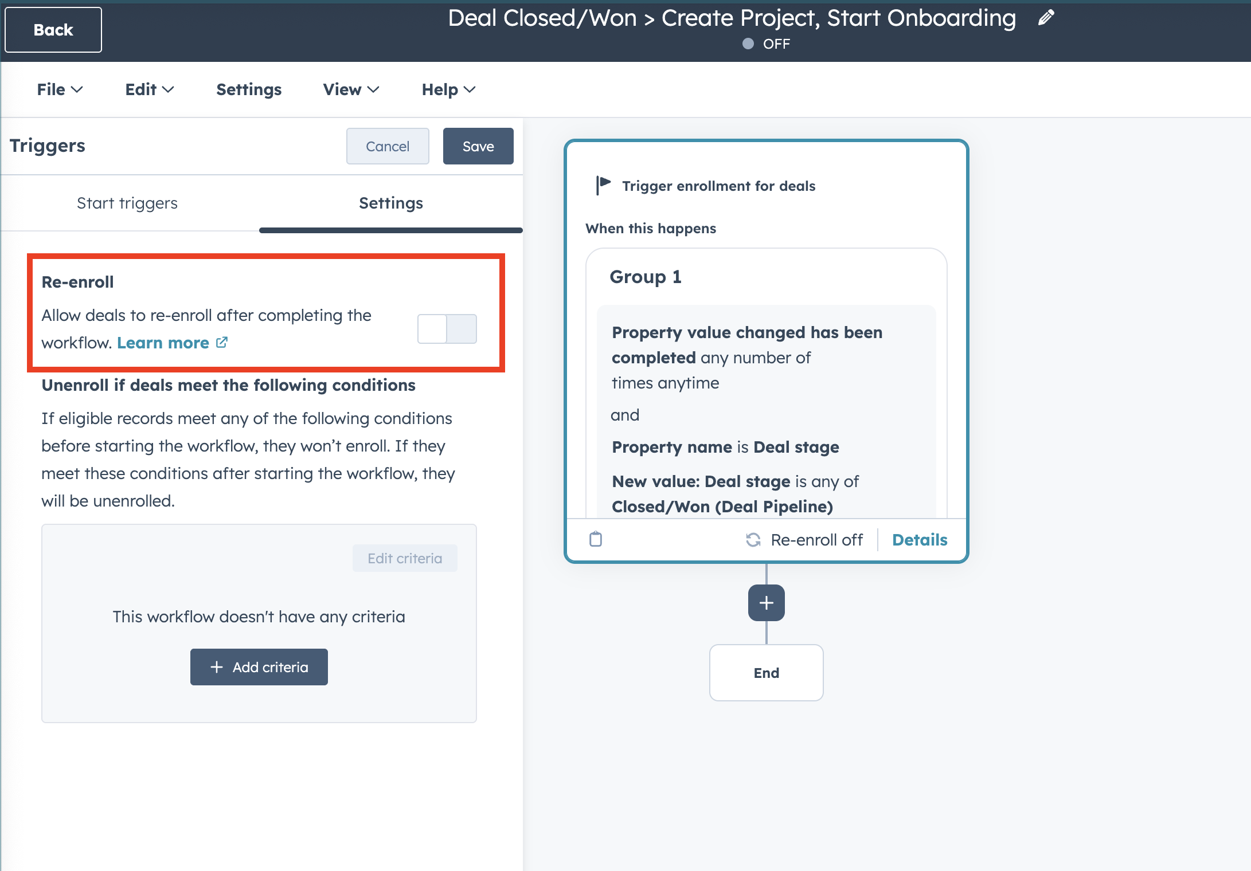Click the clipboard icon in the trigger card footer

click(596, 539)
